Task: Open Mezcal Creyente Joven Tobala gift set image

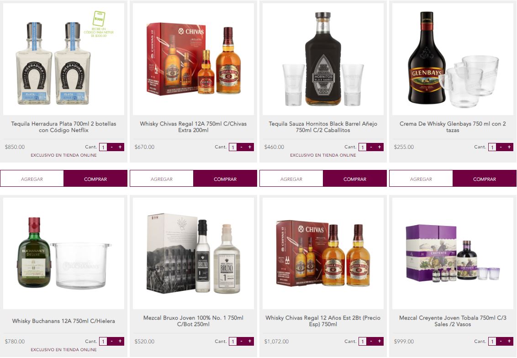Action: pyautogui.click(x=453, y=253)
